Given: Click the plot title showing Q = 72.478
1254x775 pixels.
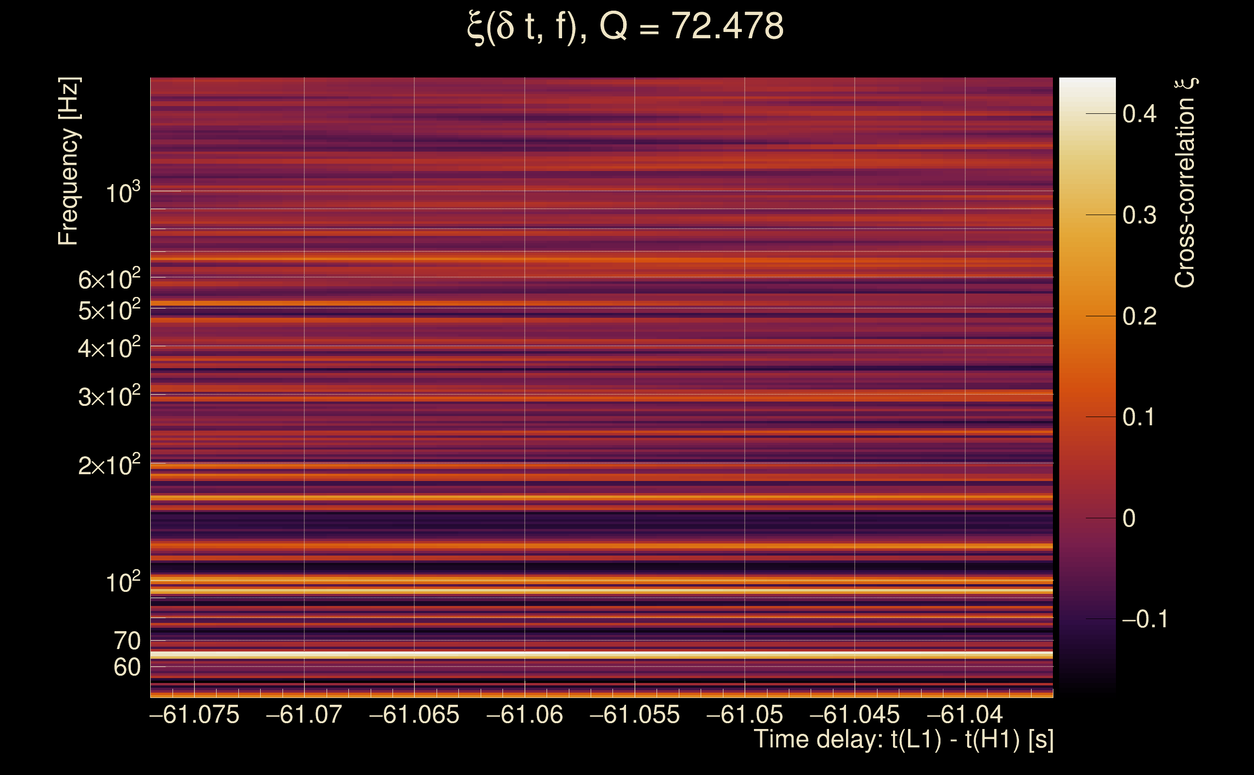Looking at the screenshot, I should (x=626, y=27).
